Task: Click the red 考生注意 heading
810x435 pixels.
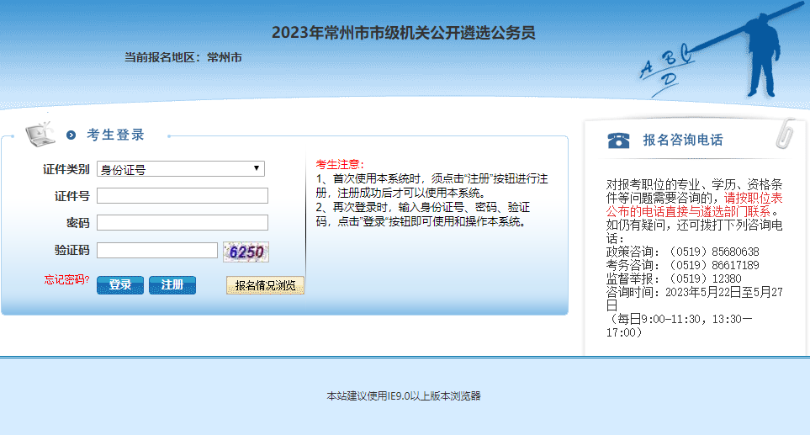Action: [x=340, y=164]
